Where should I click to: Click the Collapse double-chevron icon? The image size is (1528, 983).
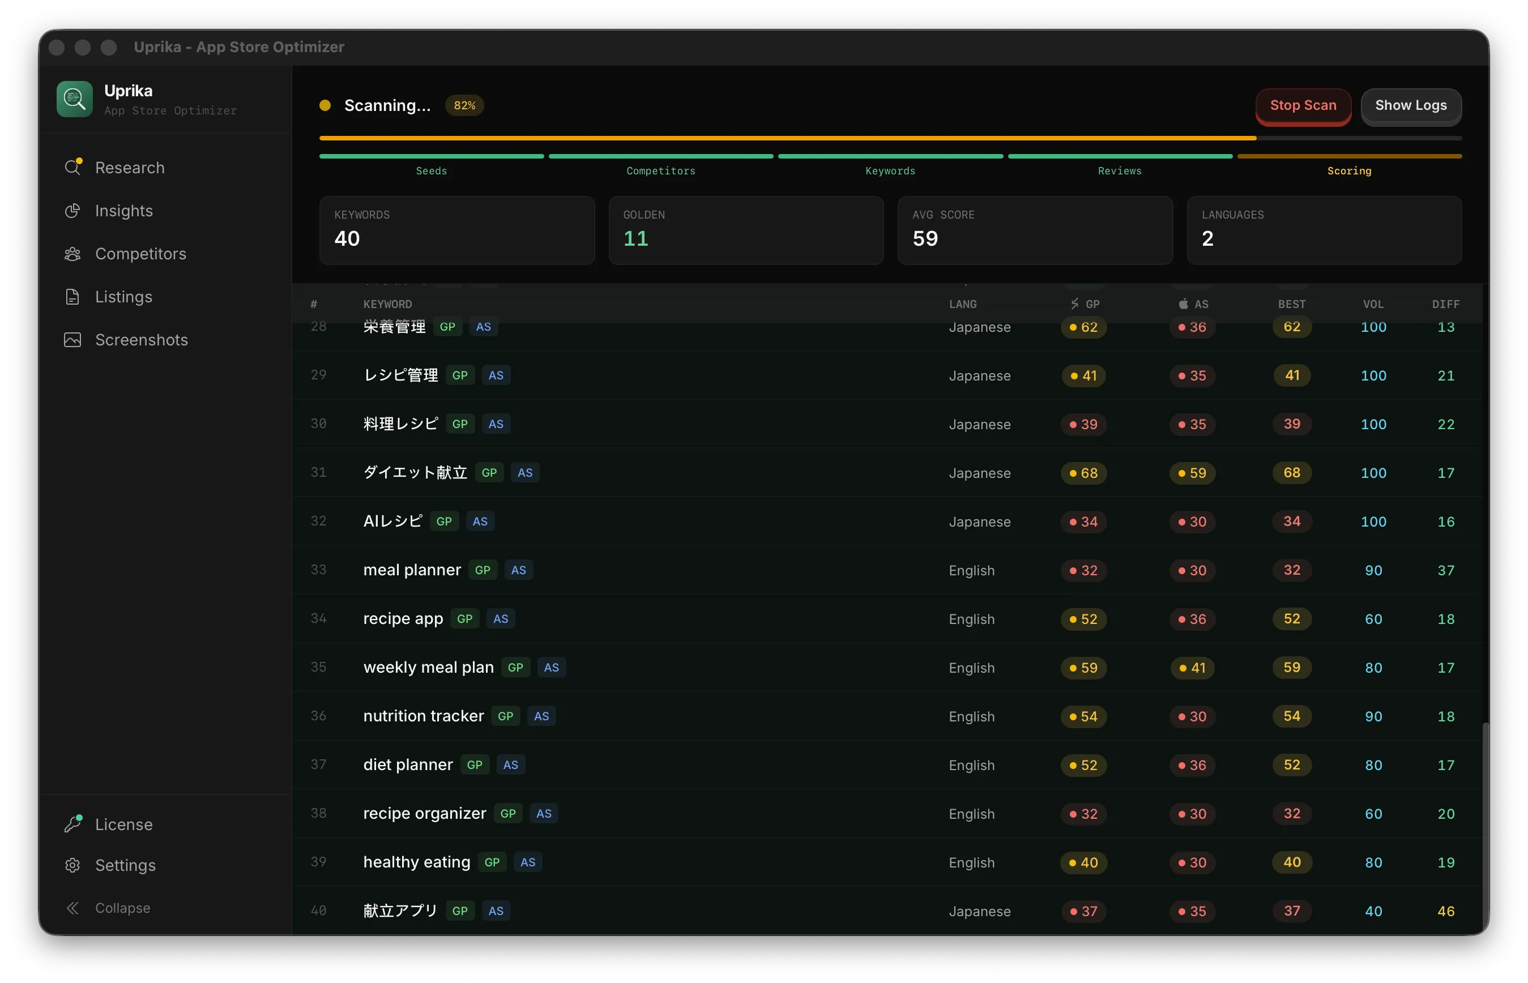[x=72, y=908]
